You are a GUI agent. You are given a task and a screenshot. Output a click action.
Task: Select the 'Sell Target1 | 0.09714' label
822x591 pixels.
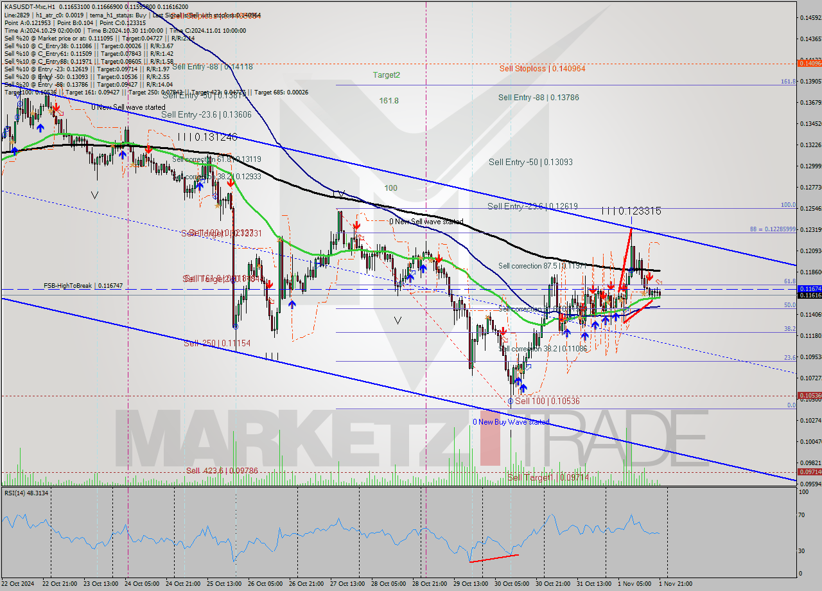[x=548, y=477]
